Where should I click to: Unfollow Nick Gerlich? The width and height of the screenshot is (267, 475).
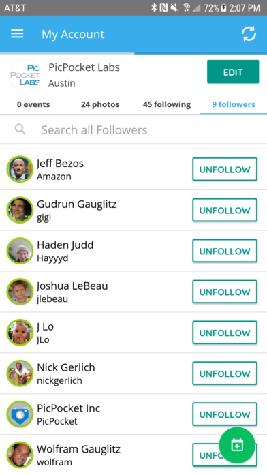(225, 373)
